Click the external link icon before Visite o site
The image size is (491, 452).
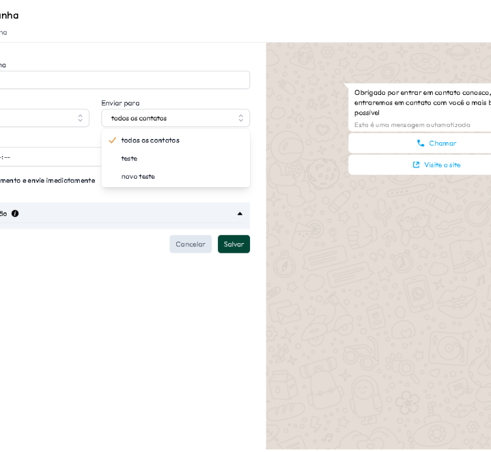(x=416, y=165)
